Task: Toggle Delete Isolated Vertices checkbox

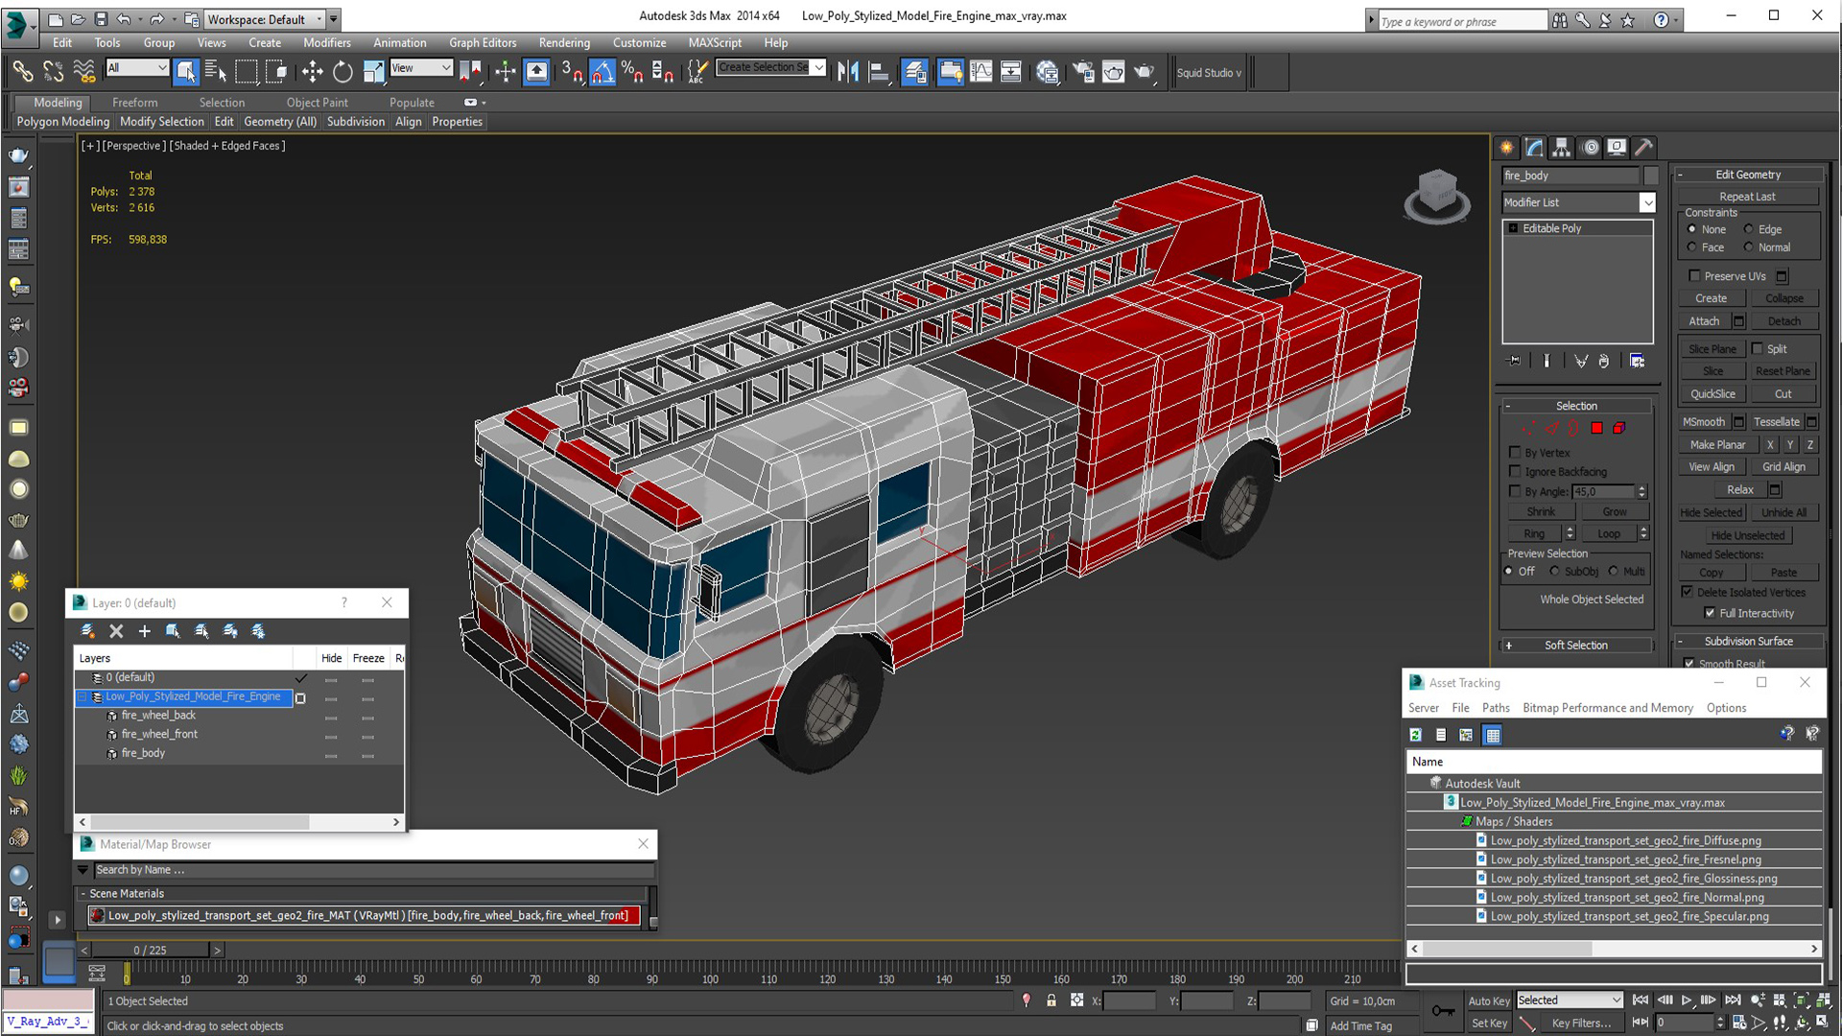Action: point(1687,592)
